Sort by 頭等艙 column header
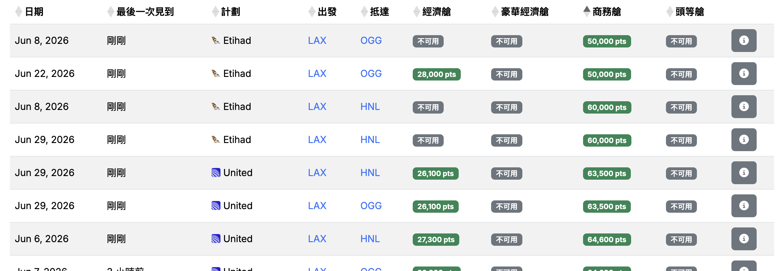Screen dimensions: 784x271 (x=685, y=12)
